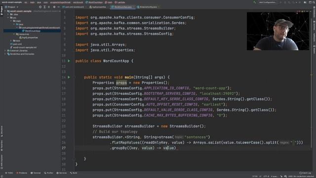This screenshot has width=316, height=178.
Task: Open Profiler tool window
Action: pos(48,173)
